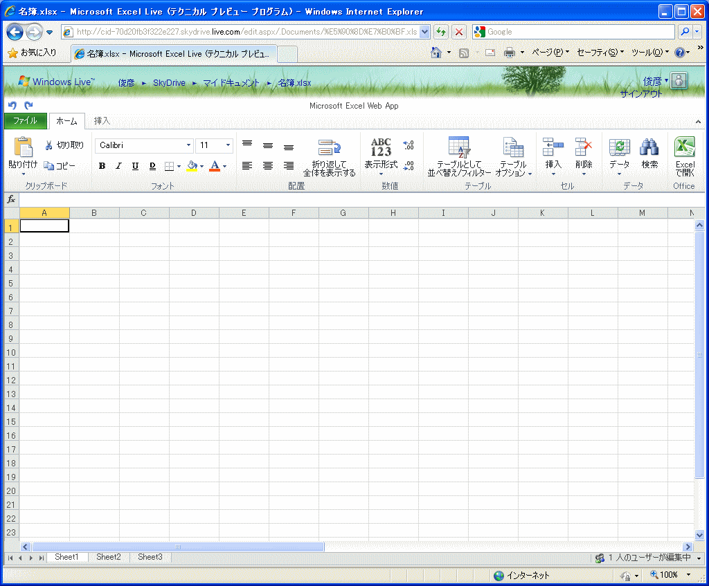
Task: Click the Windows Live logo link
Action: (57, 82)
